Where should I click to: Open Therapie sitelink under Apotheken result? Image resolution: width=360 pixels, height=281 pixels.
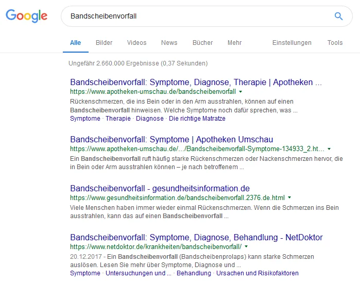coord(118,119)
